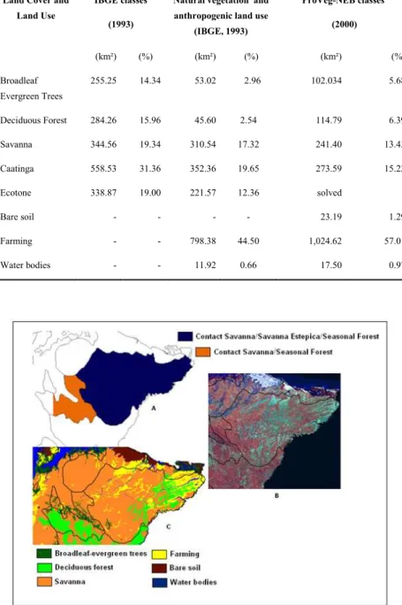Image resolution: width=402 pixels, height=605 pixels.
Task: Click the 'Farming' row label in the table
Action: point(16,241)
